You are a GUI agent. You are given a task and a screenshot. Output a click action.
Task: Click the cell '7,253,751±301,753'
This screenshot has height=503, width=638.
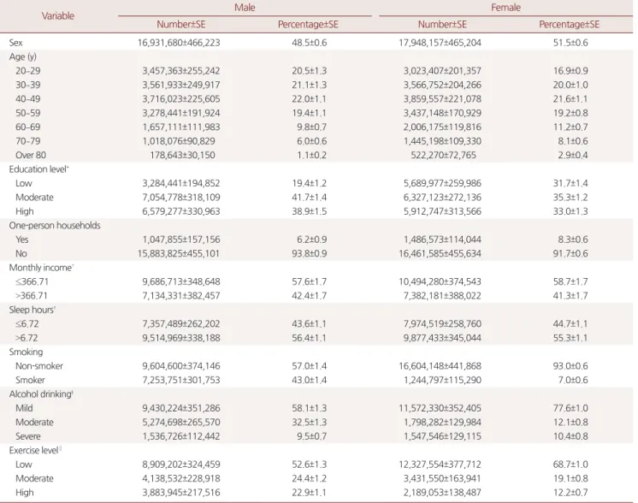(x=181, y=380)
